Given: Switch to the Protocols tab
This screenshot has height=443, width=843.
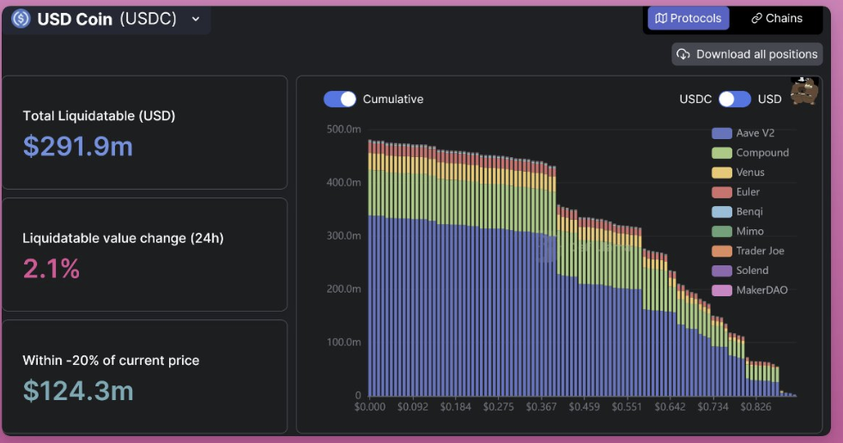Looking at the screenshot, I should click(688, 18).
